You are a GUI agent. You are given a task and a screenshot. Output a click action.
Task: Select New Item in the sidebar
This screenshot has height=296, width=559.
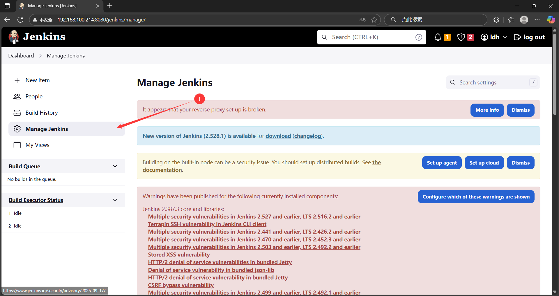click(x=67, y=80)
